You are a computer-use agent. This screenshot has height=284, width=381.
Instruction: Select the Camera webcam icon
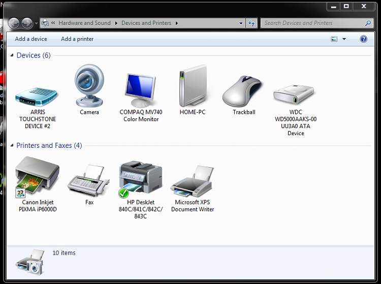pos(89,85)
